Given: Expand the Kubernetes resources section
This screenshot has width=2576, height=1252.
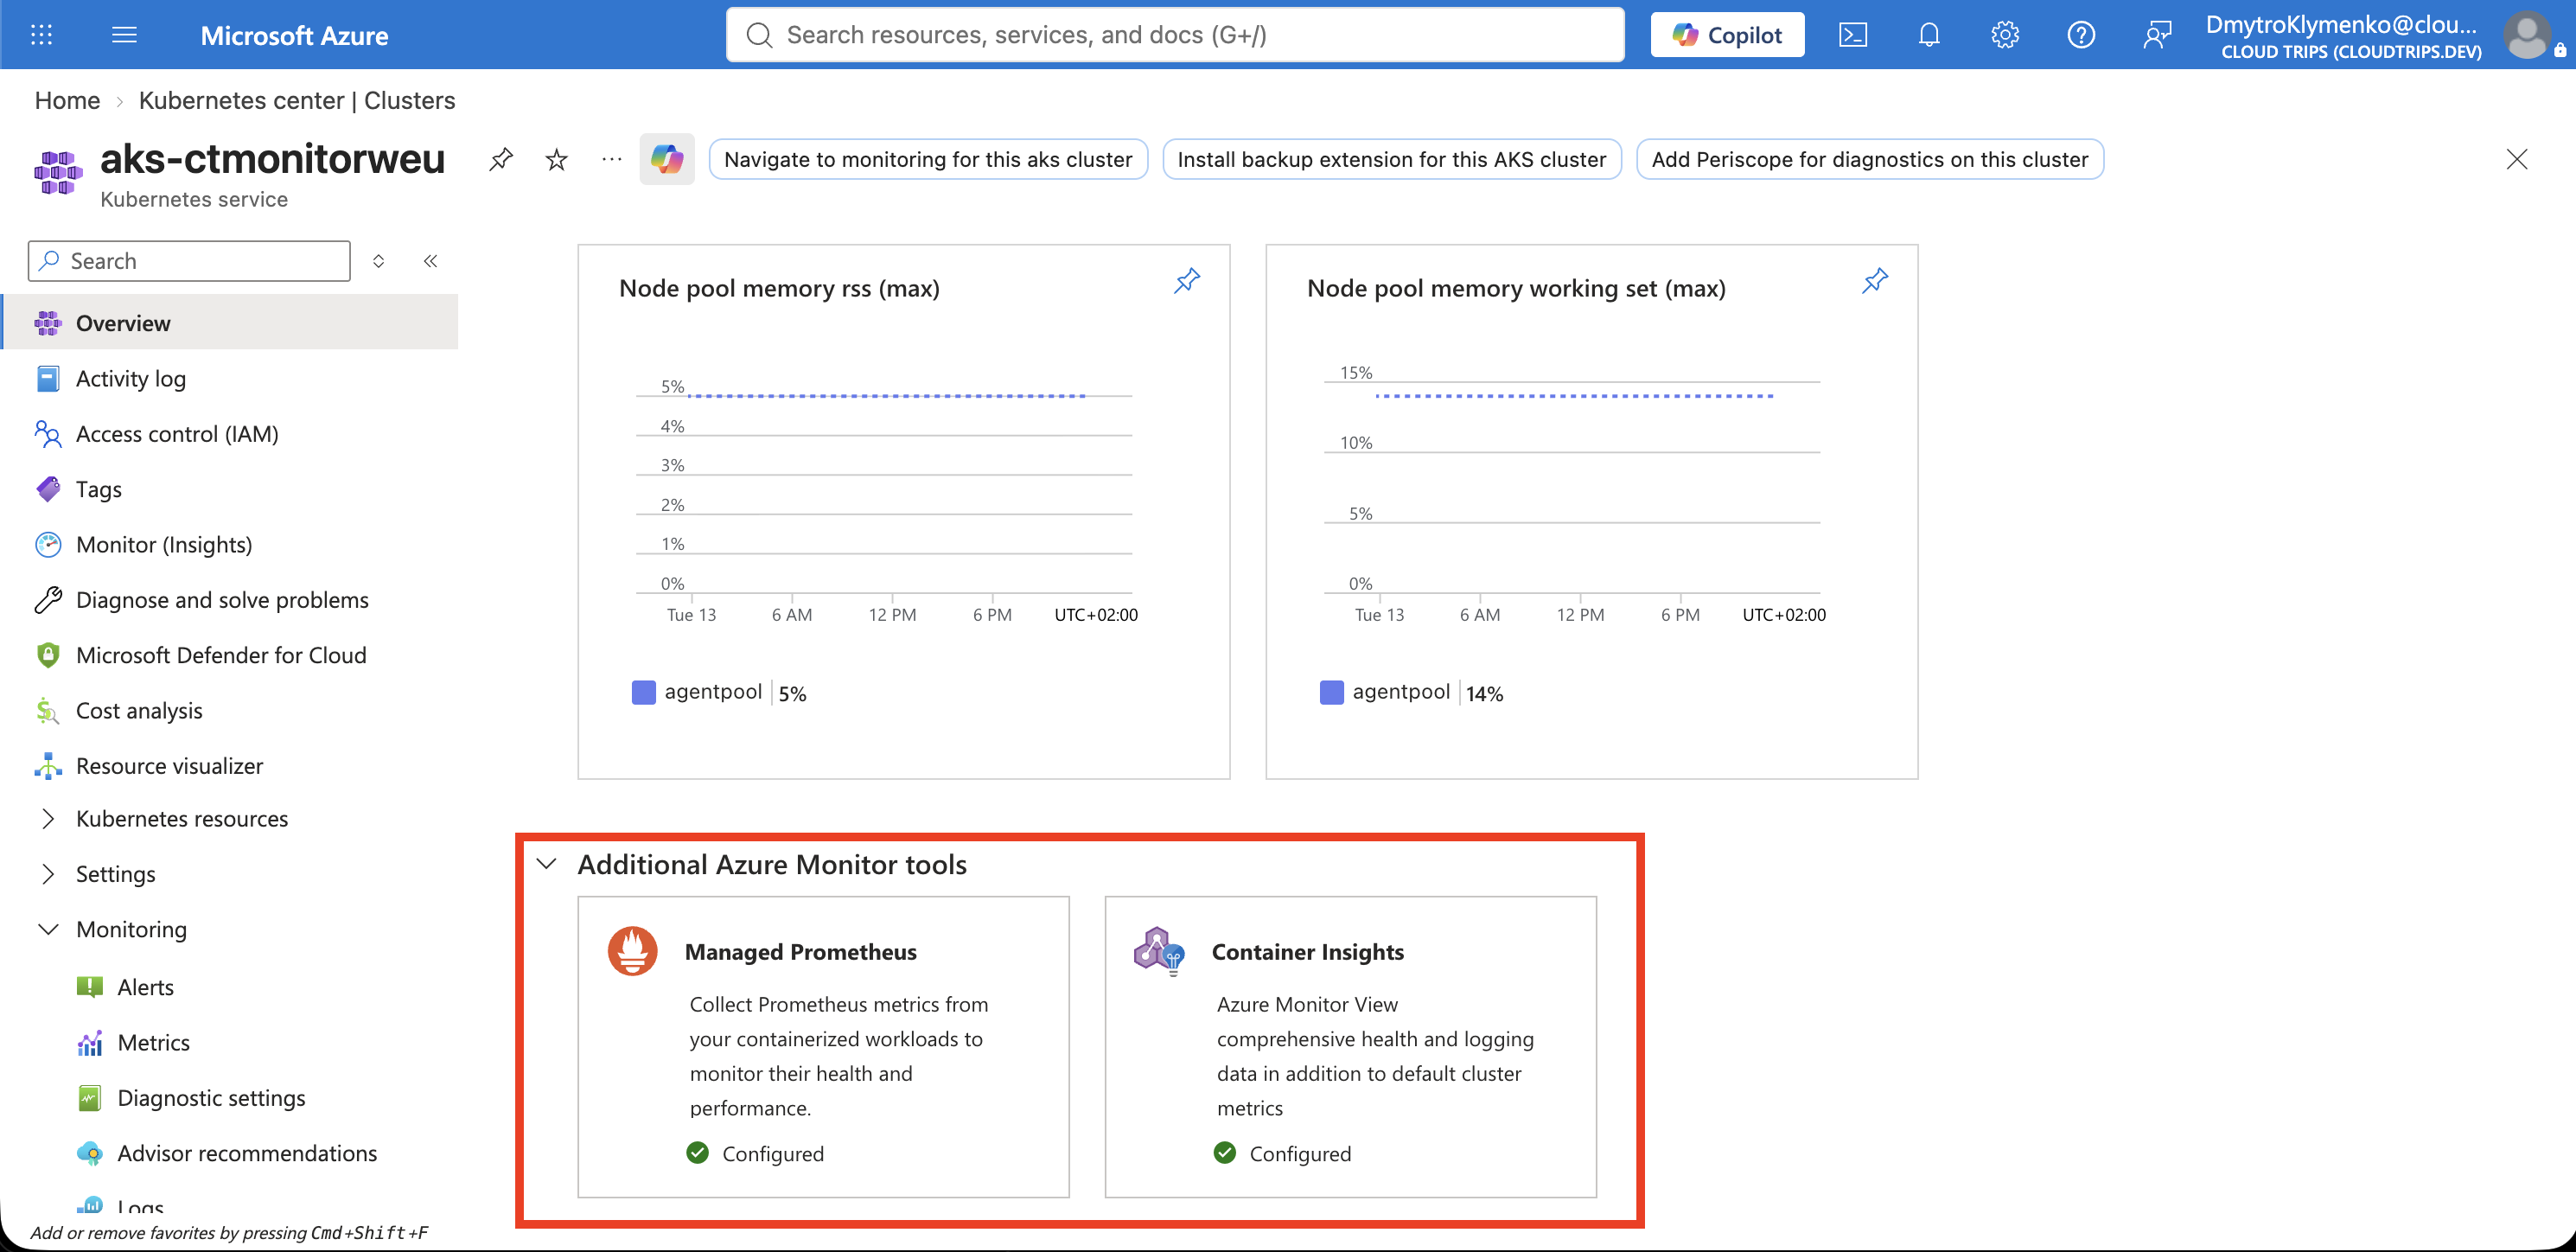Looking at the screenshot, I should tap(48, 819).
